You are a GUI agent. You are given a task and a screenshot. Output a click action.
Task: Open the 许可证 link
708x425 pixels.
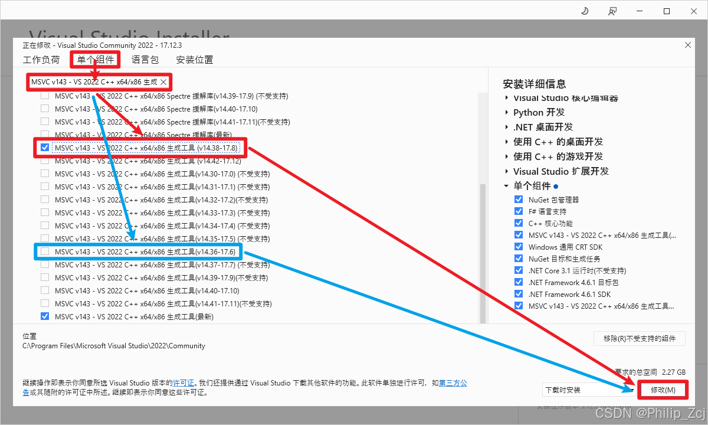182,383
